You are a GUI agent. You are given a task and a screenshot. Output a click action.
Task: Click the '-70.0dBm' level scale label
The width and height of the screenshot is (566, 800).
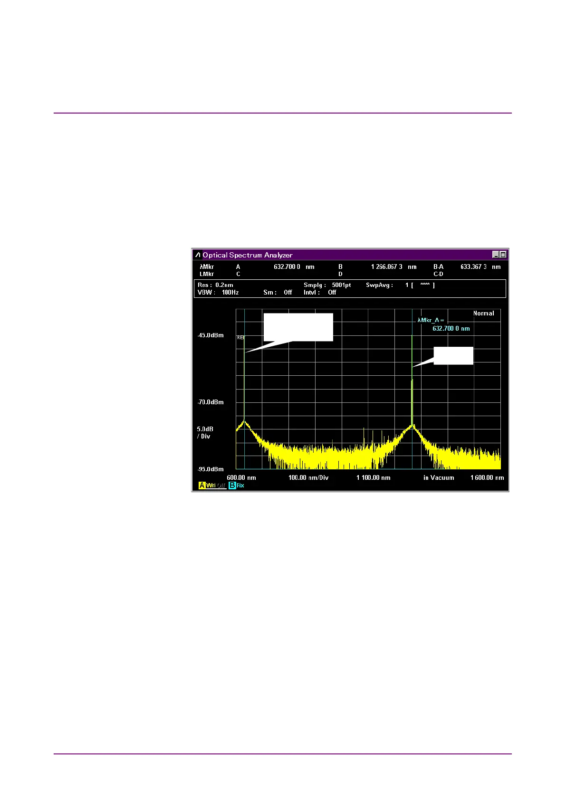click(211, 402)
